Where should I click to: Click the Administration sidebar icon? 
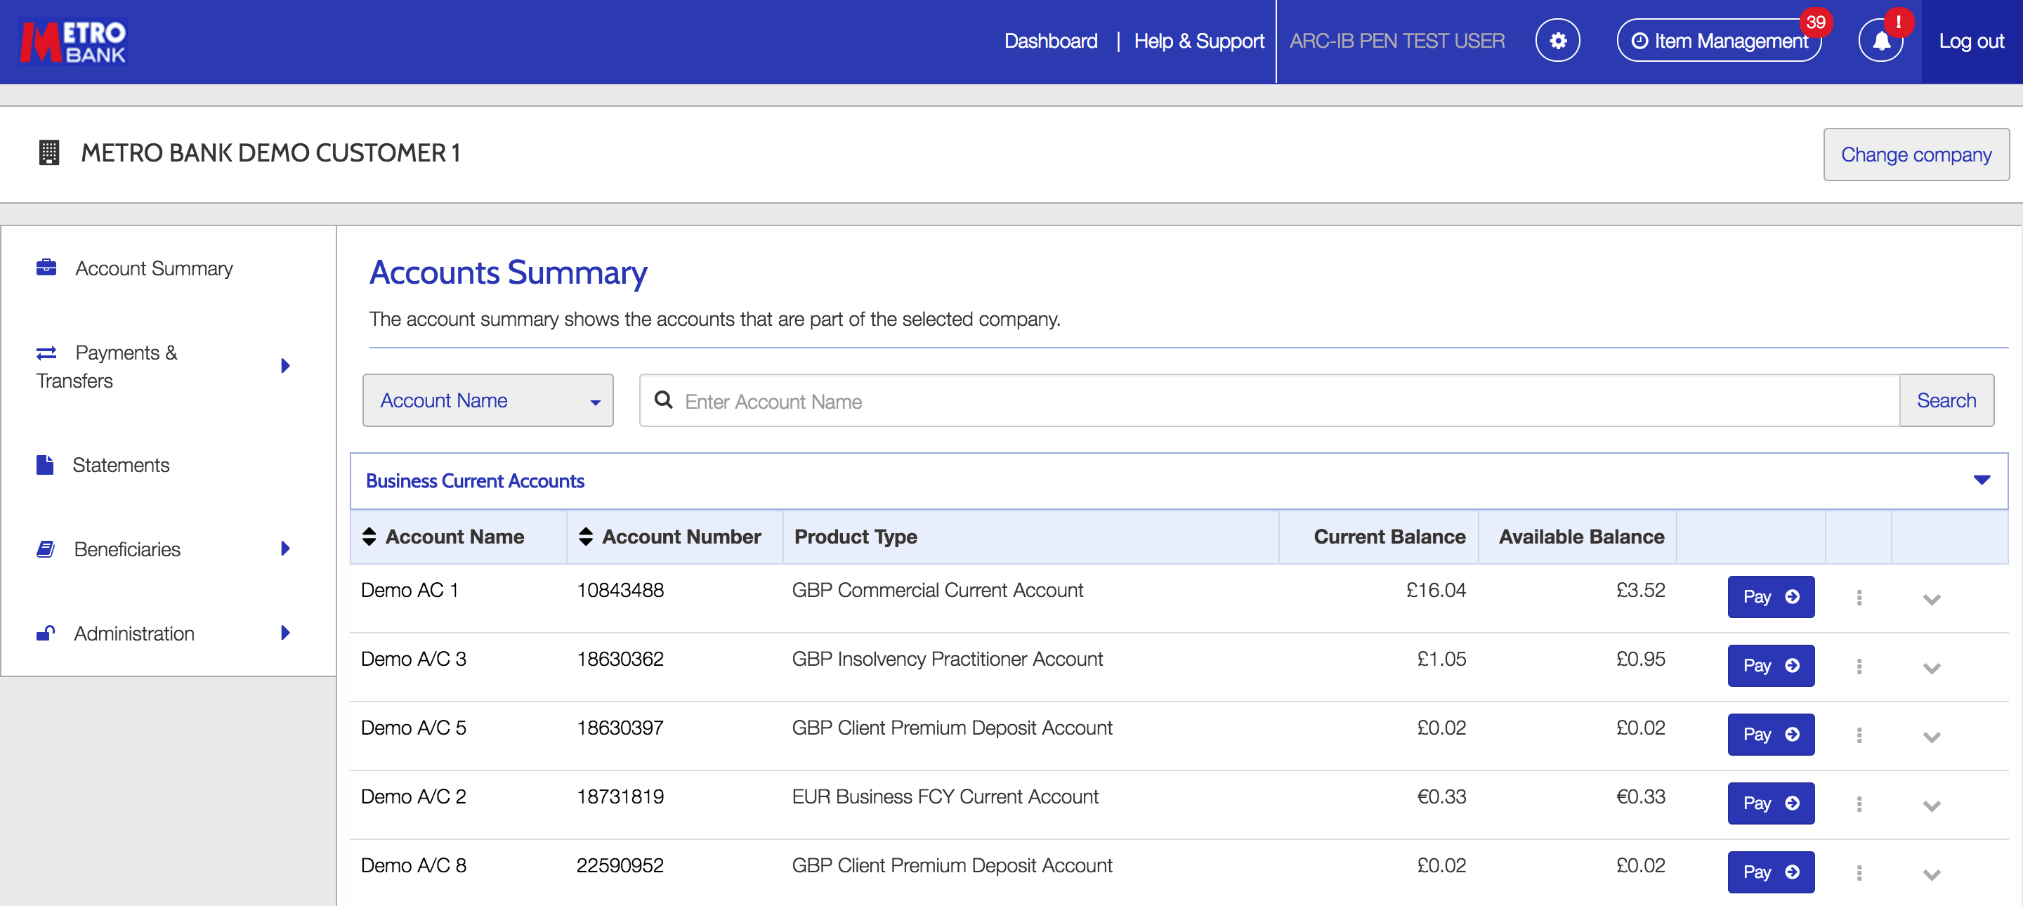coord(46,632)
